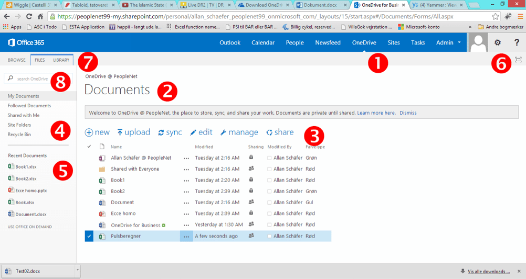Tick the Modified By checkbox for Book1
Screen dimensions: 526x279
[269, 180]
